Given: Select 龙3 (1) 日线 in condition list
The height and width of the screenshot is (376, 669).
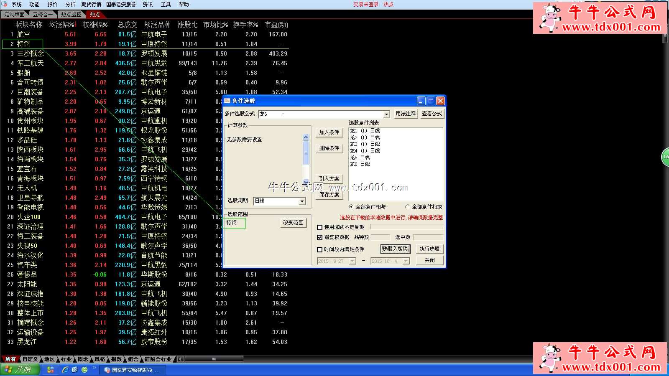Looking at the screenshot, I should click(365, 144).
